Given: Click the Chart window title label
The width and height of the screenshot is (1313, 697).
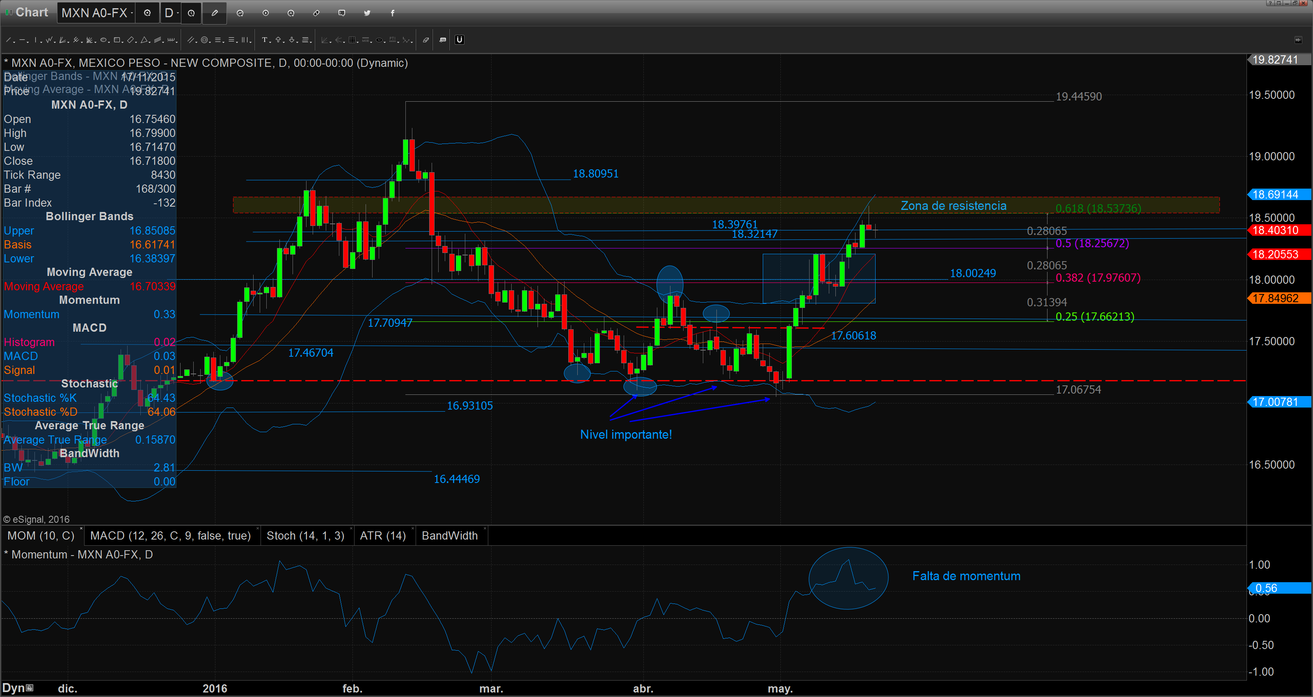Looking at the screenshot, I should (31, 12).
